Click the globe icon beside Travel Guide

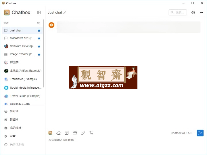click(6, 96)
